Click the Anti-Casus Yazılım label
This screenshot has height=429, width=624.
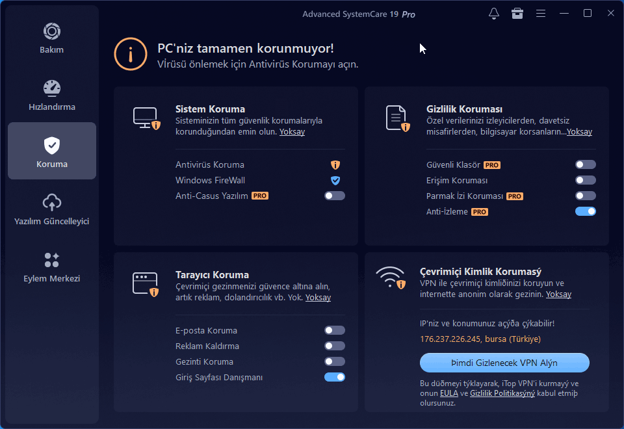pos(212,196)
